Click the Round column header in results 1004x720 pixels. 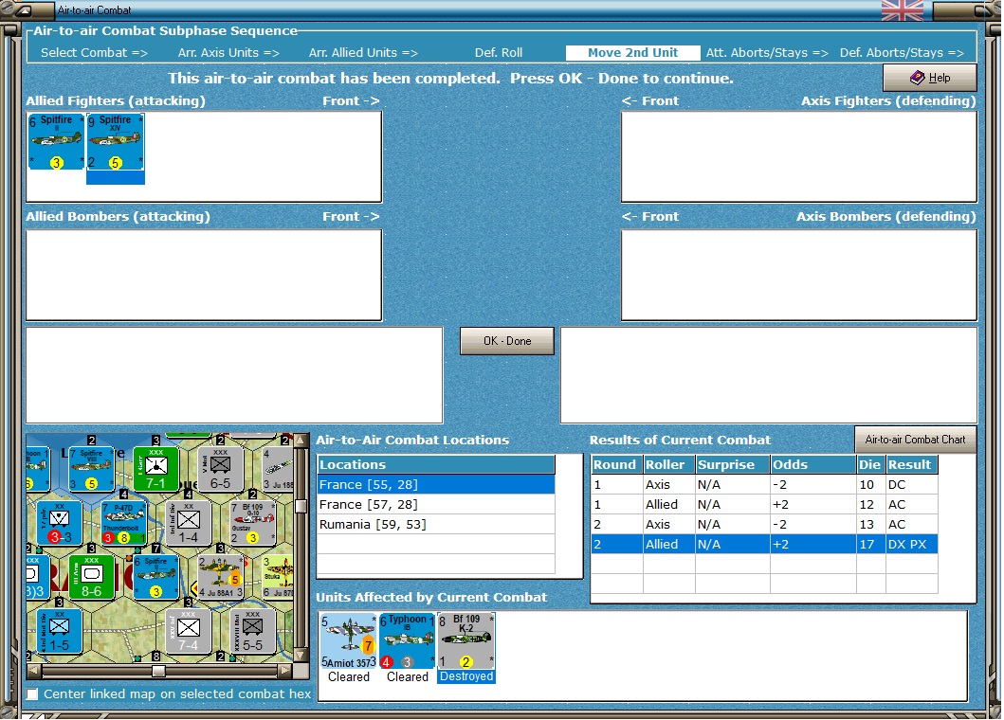[x=617, y=464]
